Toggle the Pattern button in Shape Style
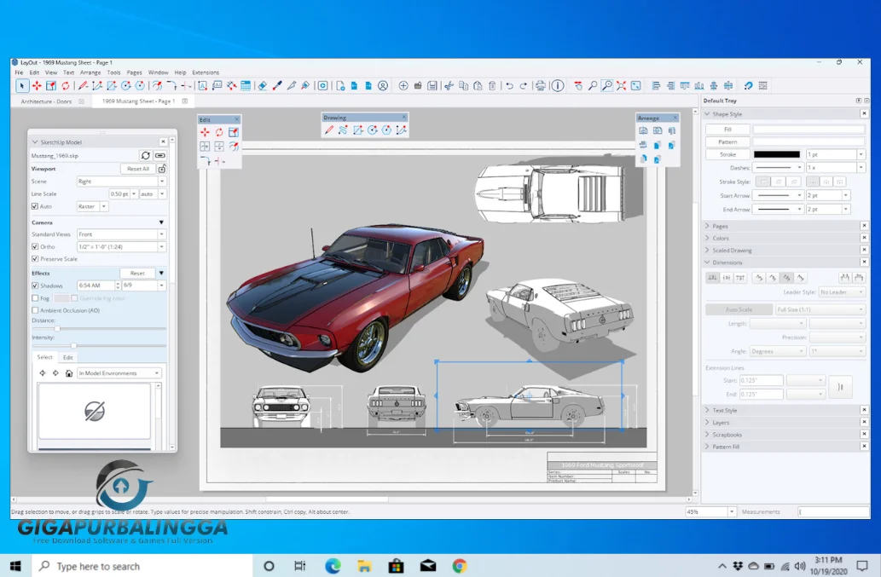881x577 pixels. click(727, 142)
